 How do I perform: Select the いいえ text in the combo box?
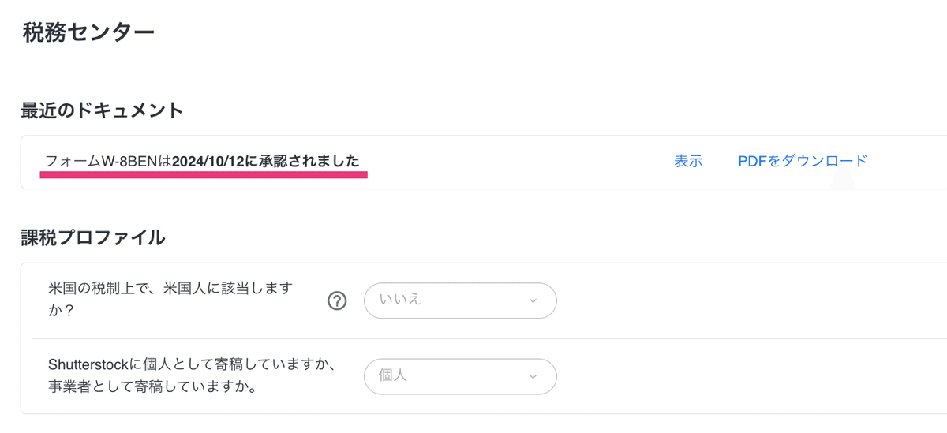(401, 300)
